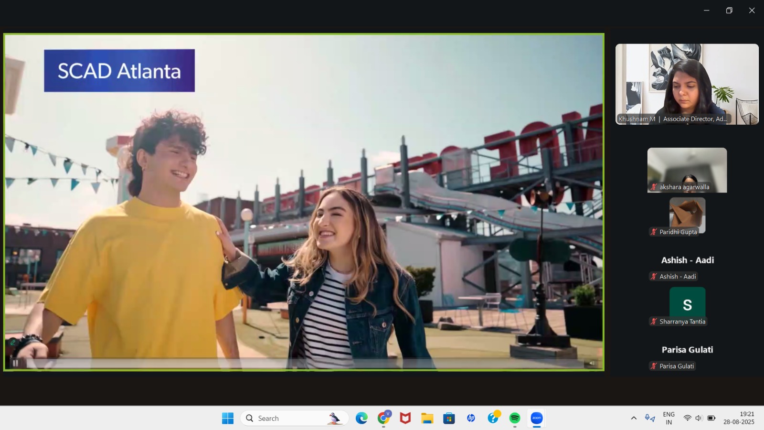Open Spotify from the taskbar

[515, 419]
